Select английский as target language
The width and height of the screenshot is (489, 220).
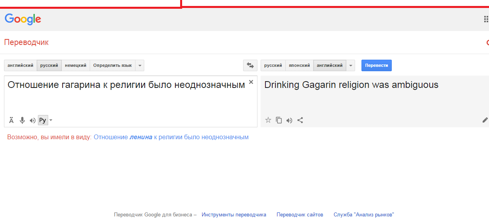coord(330,65)
